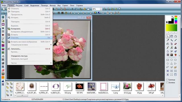Choose the lasso selection shape
The width and height of the screenshot is (182, 102).
pyautogui.click(x=168, y=67)
